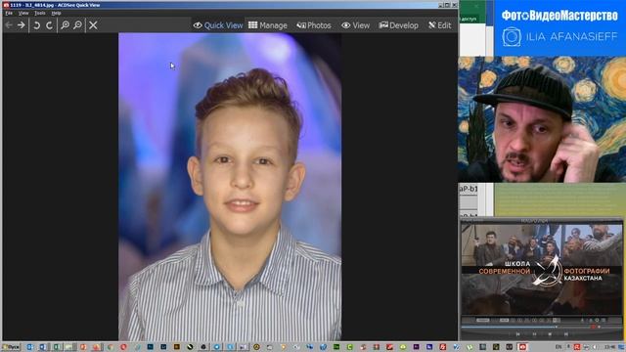Image resolution: width=626 pixels, height=352 pixels.
Task: Open the active ACDSee taskbar button
Action: 522,347
